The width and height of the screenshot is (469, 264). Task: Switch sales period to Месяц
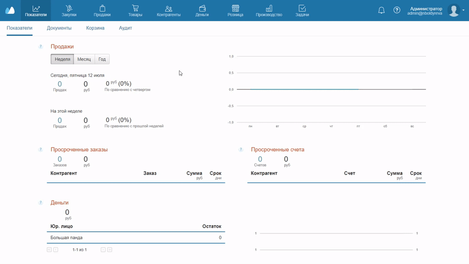(84, 59)
